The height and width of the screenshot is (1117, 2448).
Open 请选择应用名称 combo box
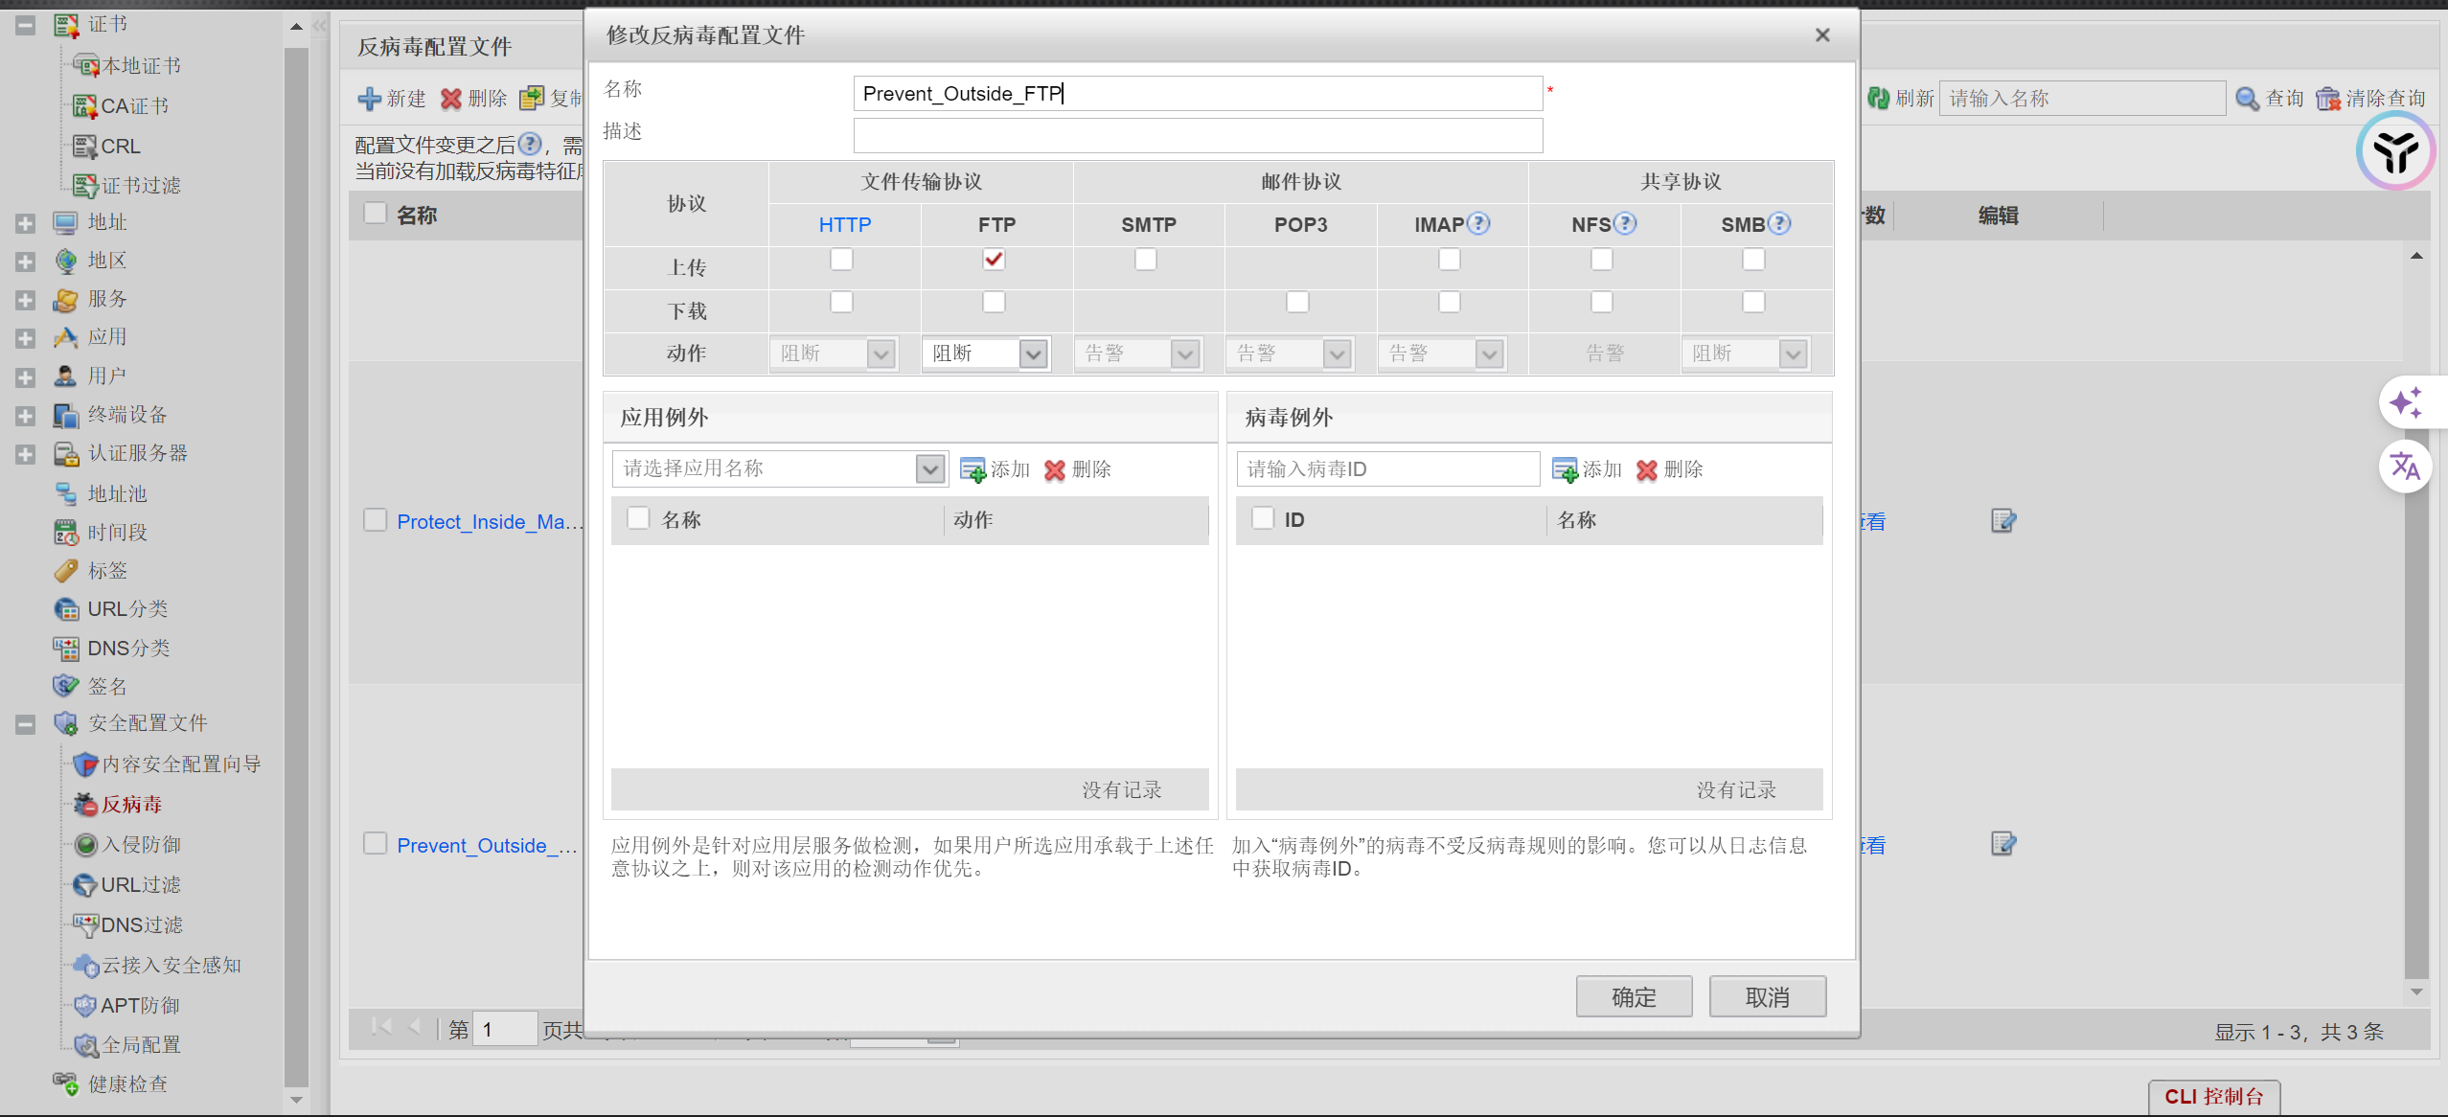click(x=780, y=468)
